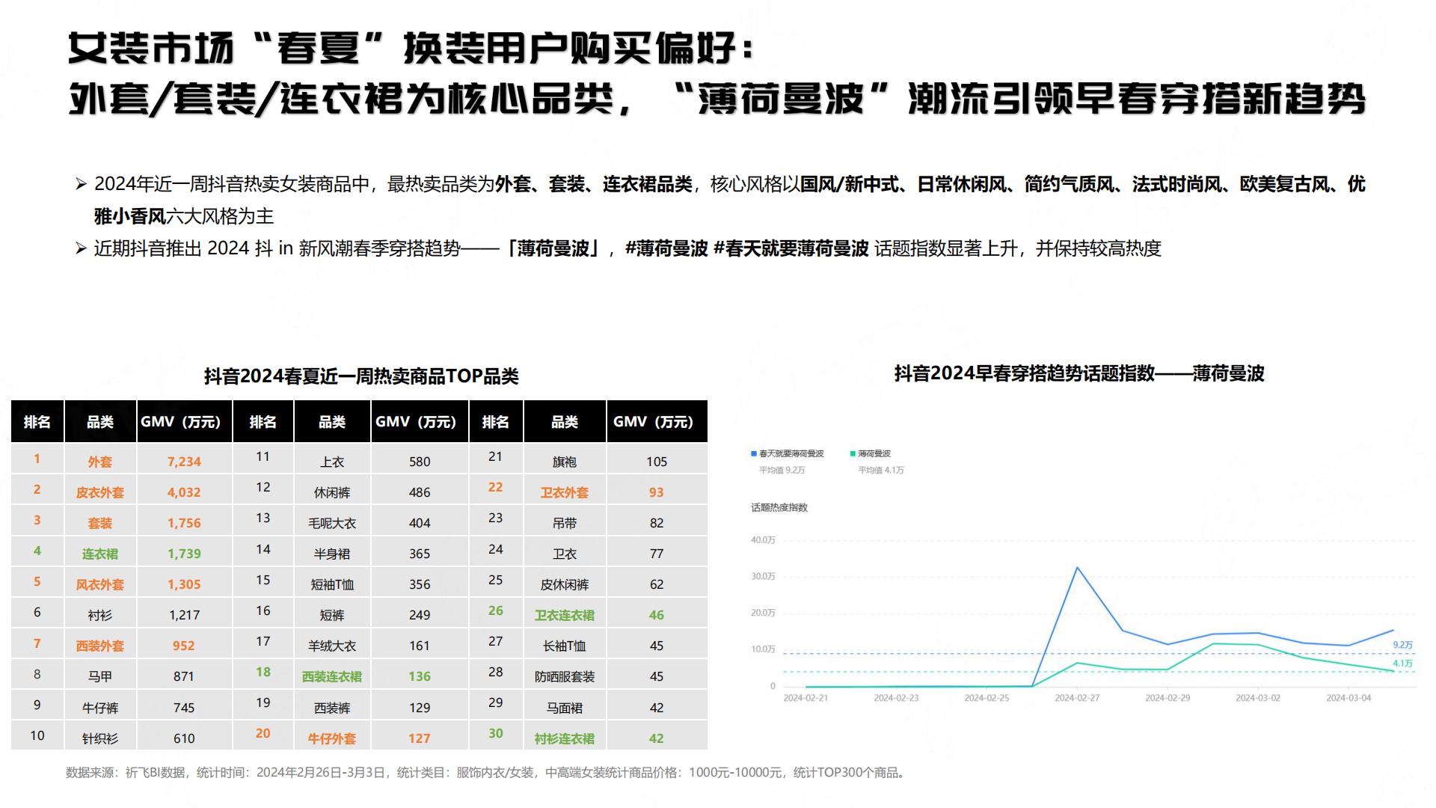Click the 4.1万 average line label
Image resolution: width=1436 pixels, height=808 pixels.
point(1403,664)
